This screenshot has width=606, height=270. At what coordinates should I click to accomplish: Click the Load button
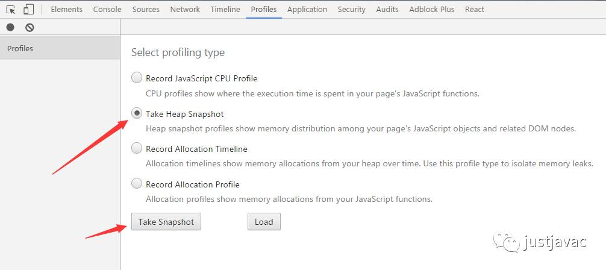point(264,222)
